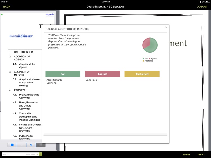Screen dimensions: 211x158
Task: Select voter John Doe
Action: click(91, 80)
